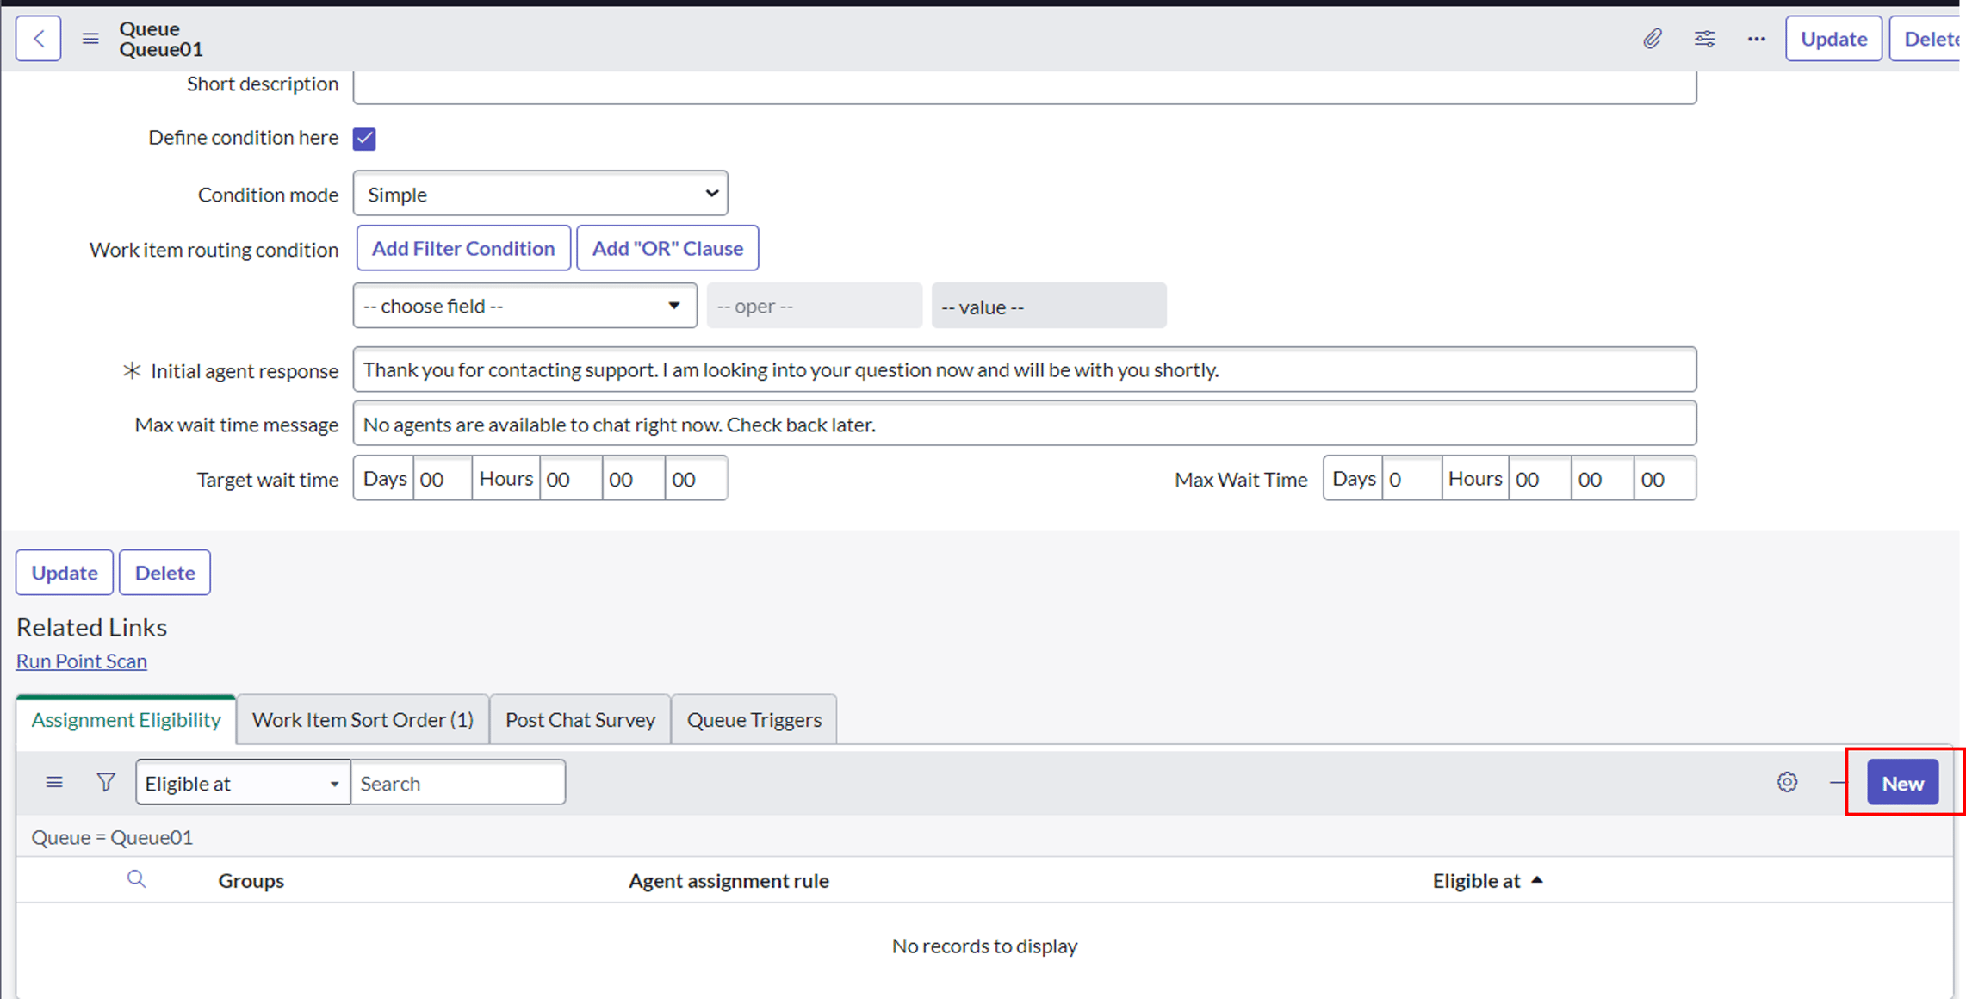1966x999 pixels.
Task: Click the Add Filter Condition button
Action: click(x=462, y=247)
